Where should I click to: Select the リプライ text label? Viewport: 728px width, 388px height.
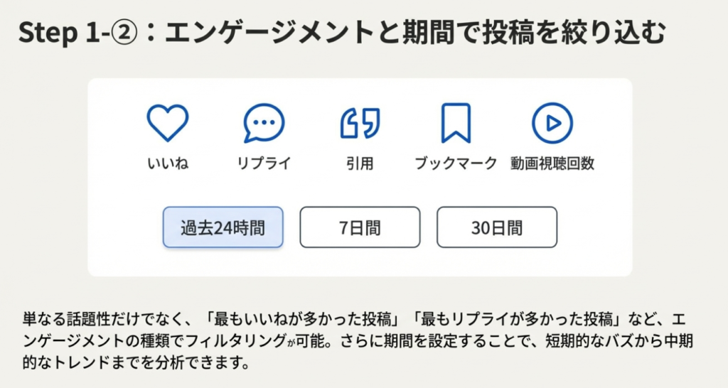point(264,163)
